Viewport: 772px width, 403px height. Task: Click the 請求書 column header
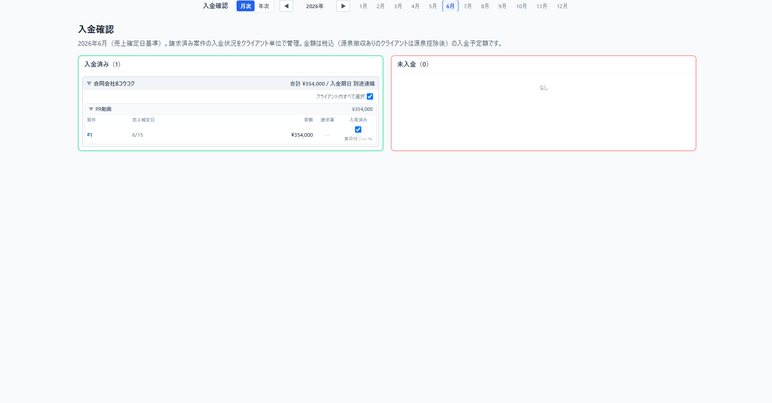(327, 120)
